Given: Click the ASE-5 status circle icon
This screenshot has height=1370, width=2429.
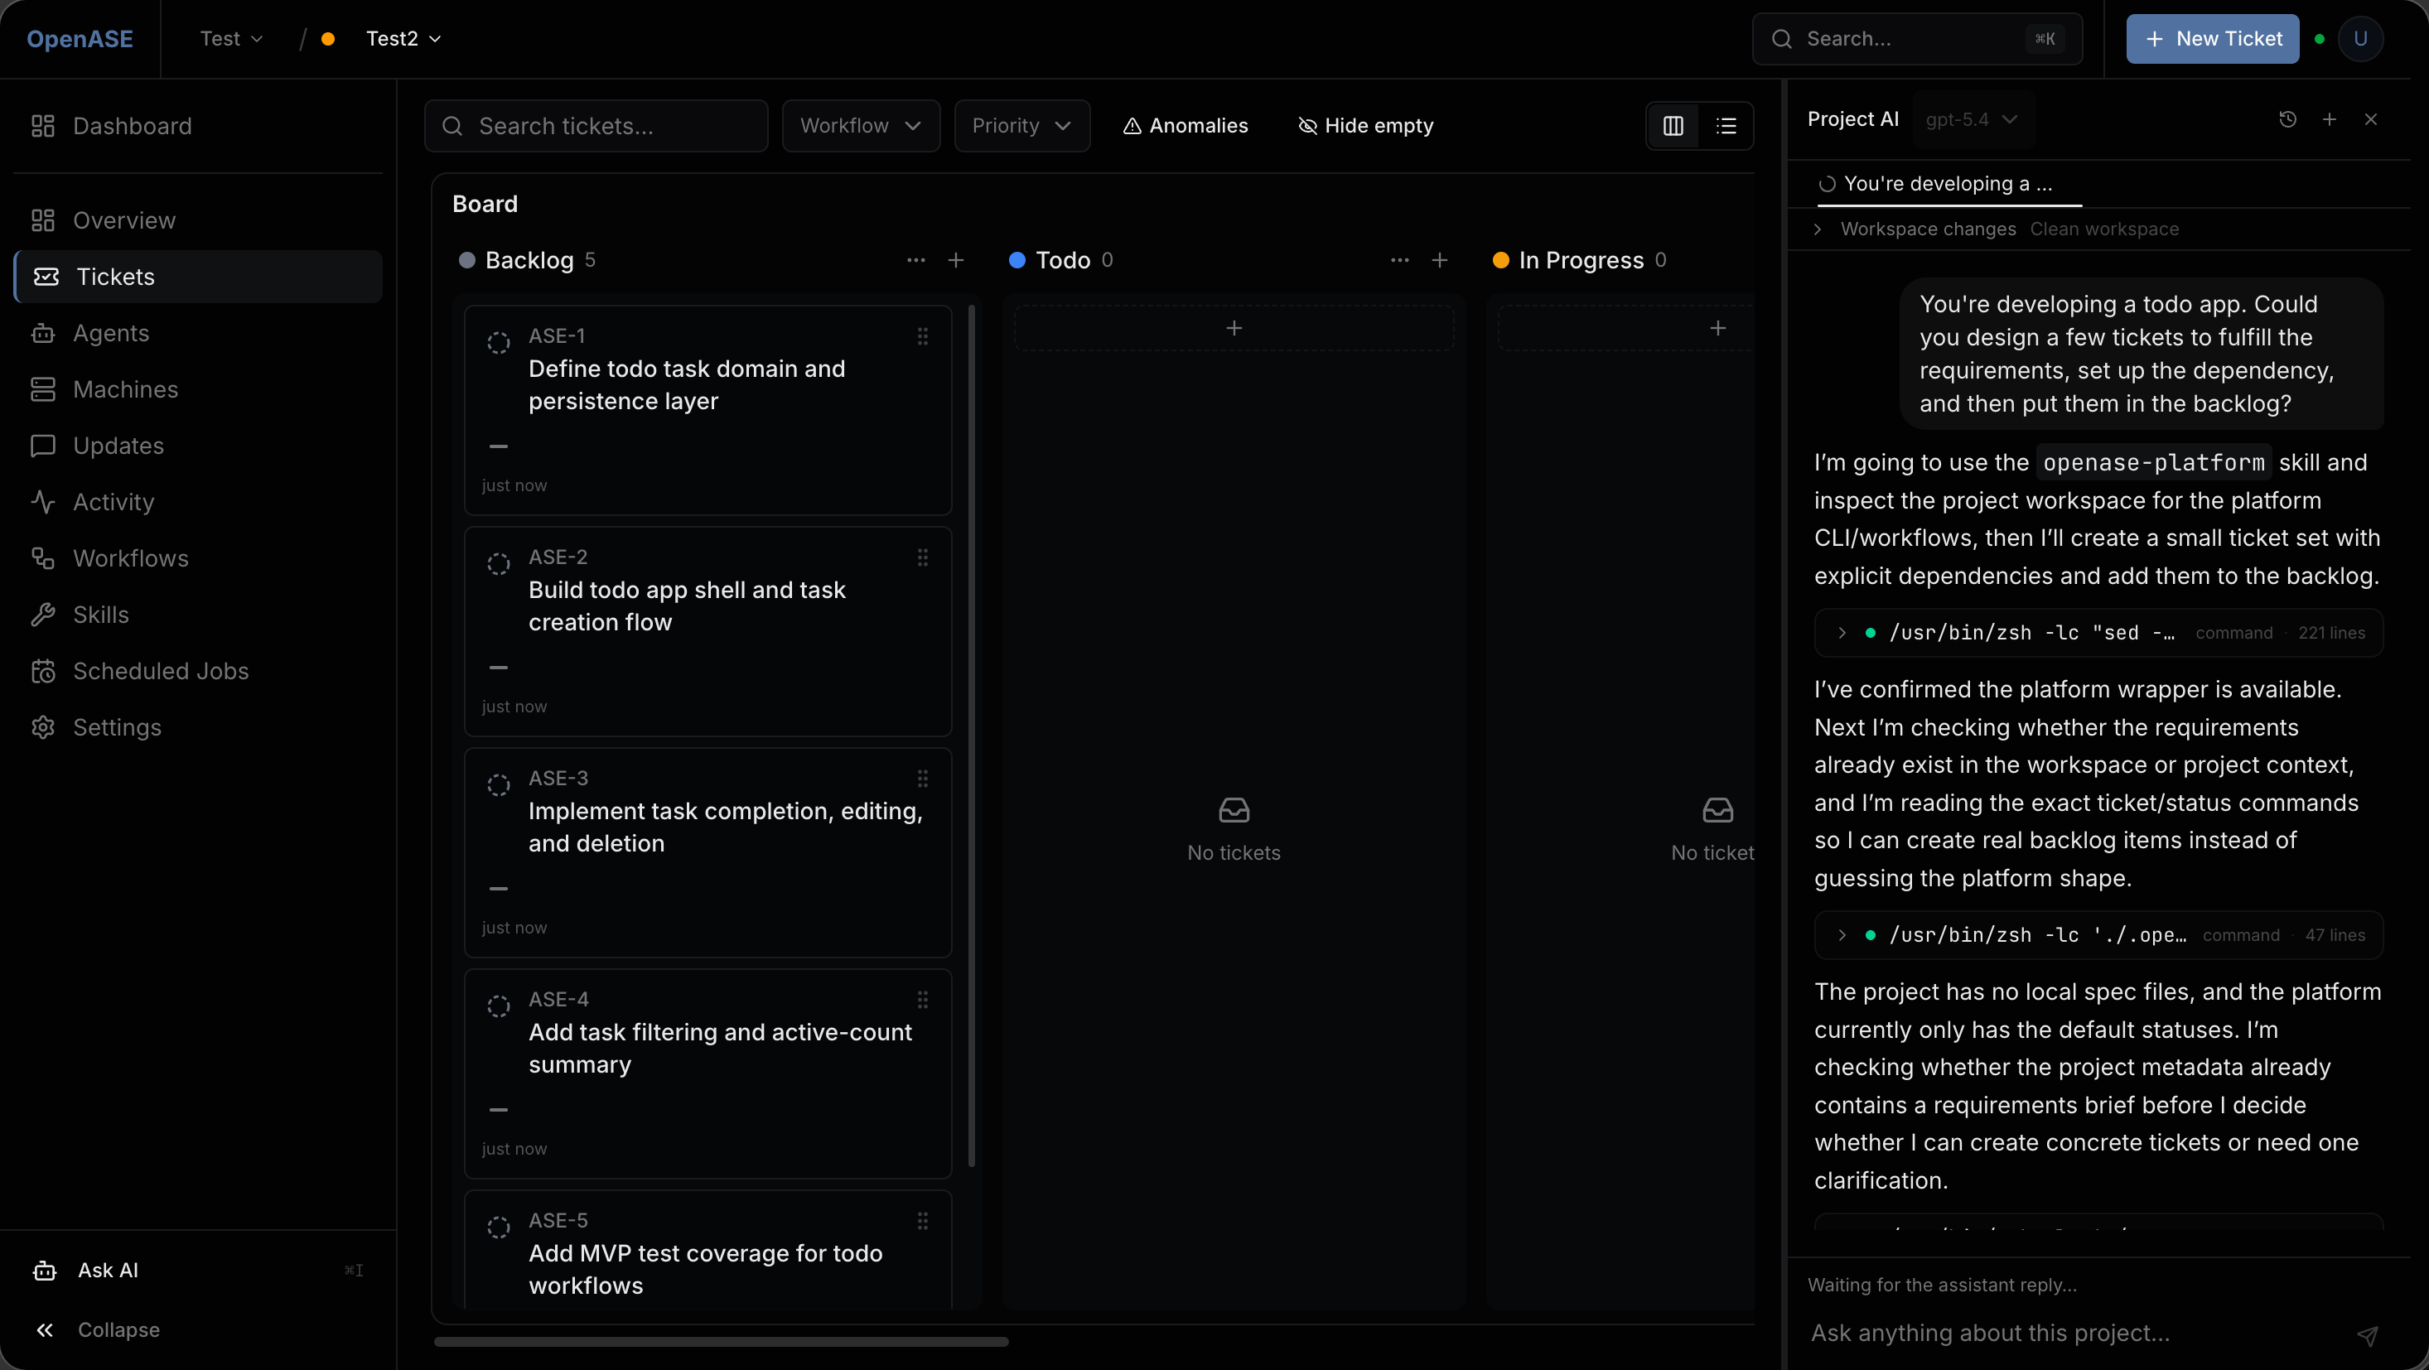Looking at the screenshot, I should pos(498,1227).
